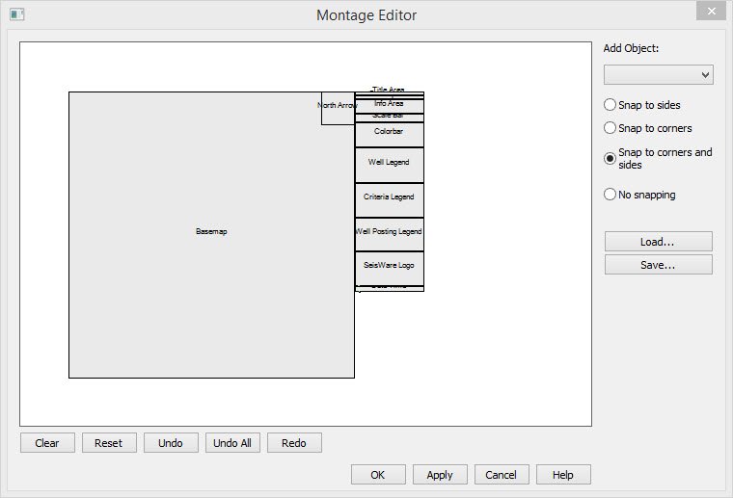Click the Save... button

click(x=658, y=265)
